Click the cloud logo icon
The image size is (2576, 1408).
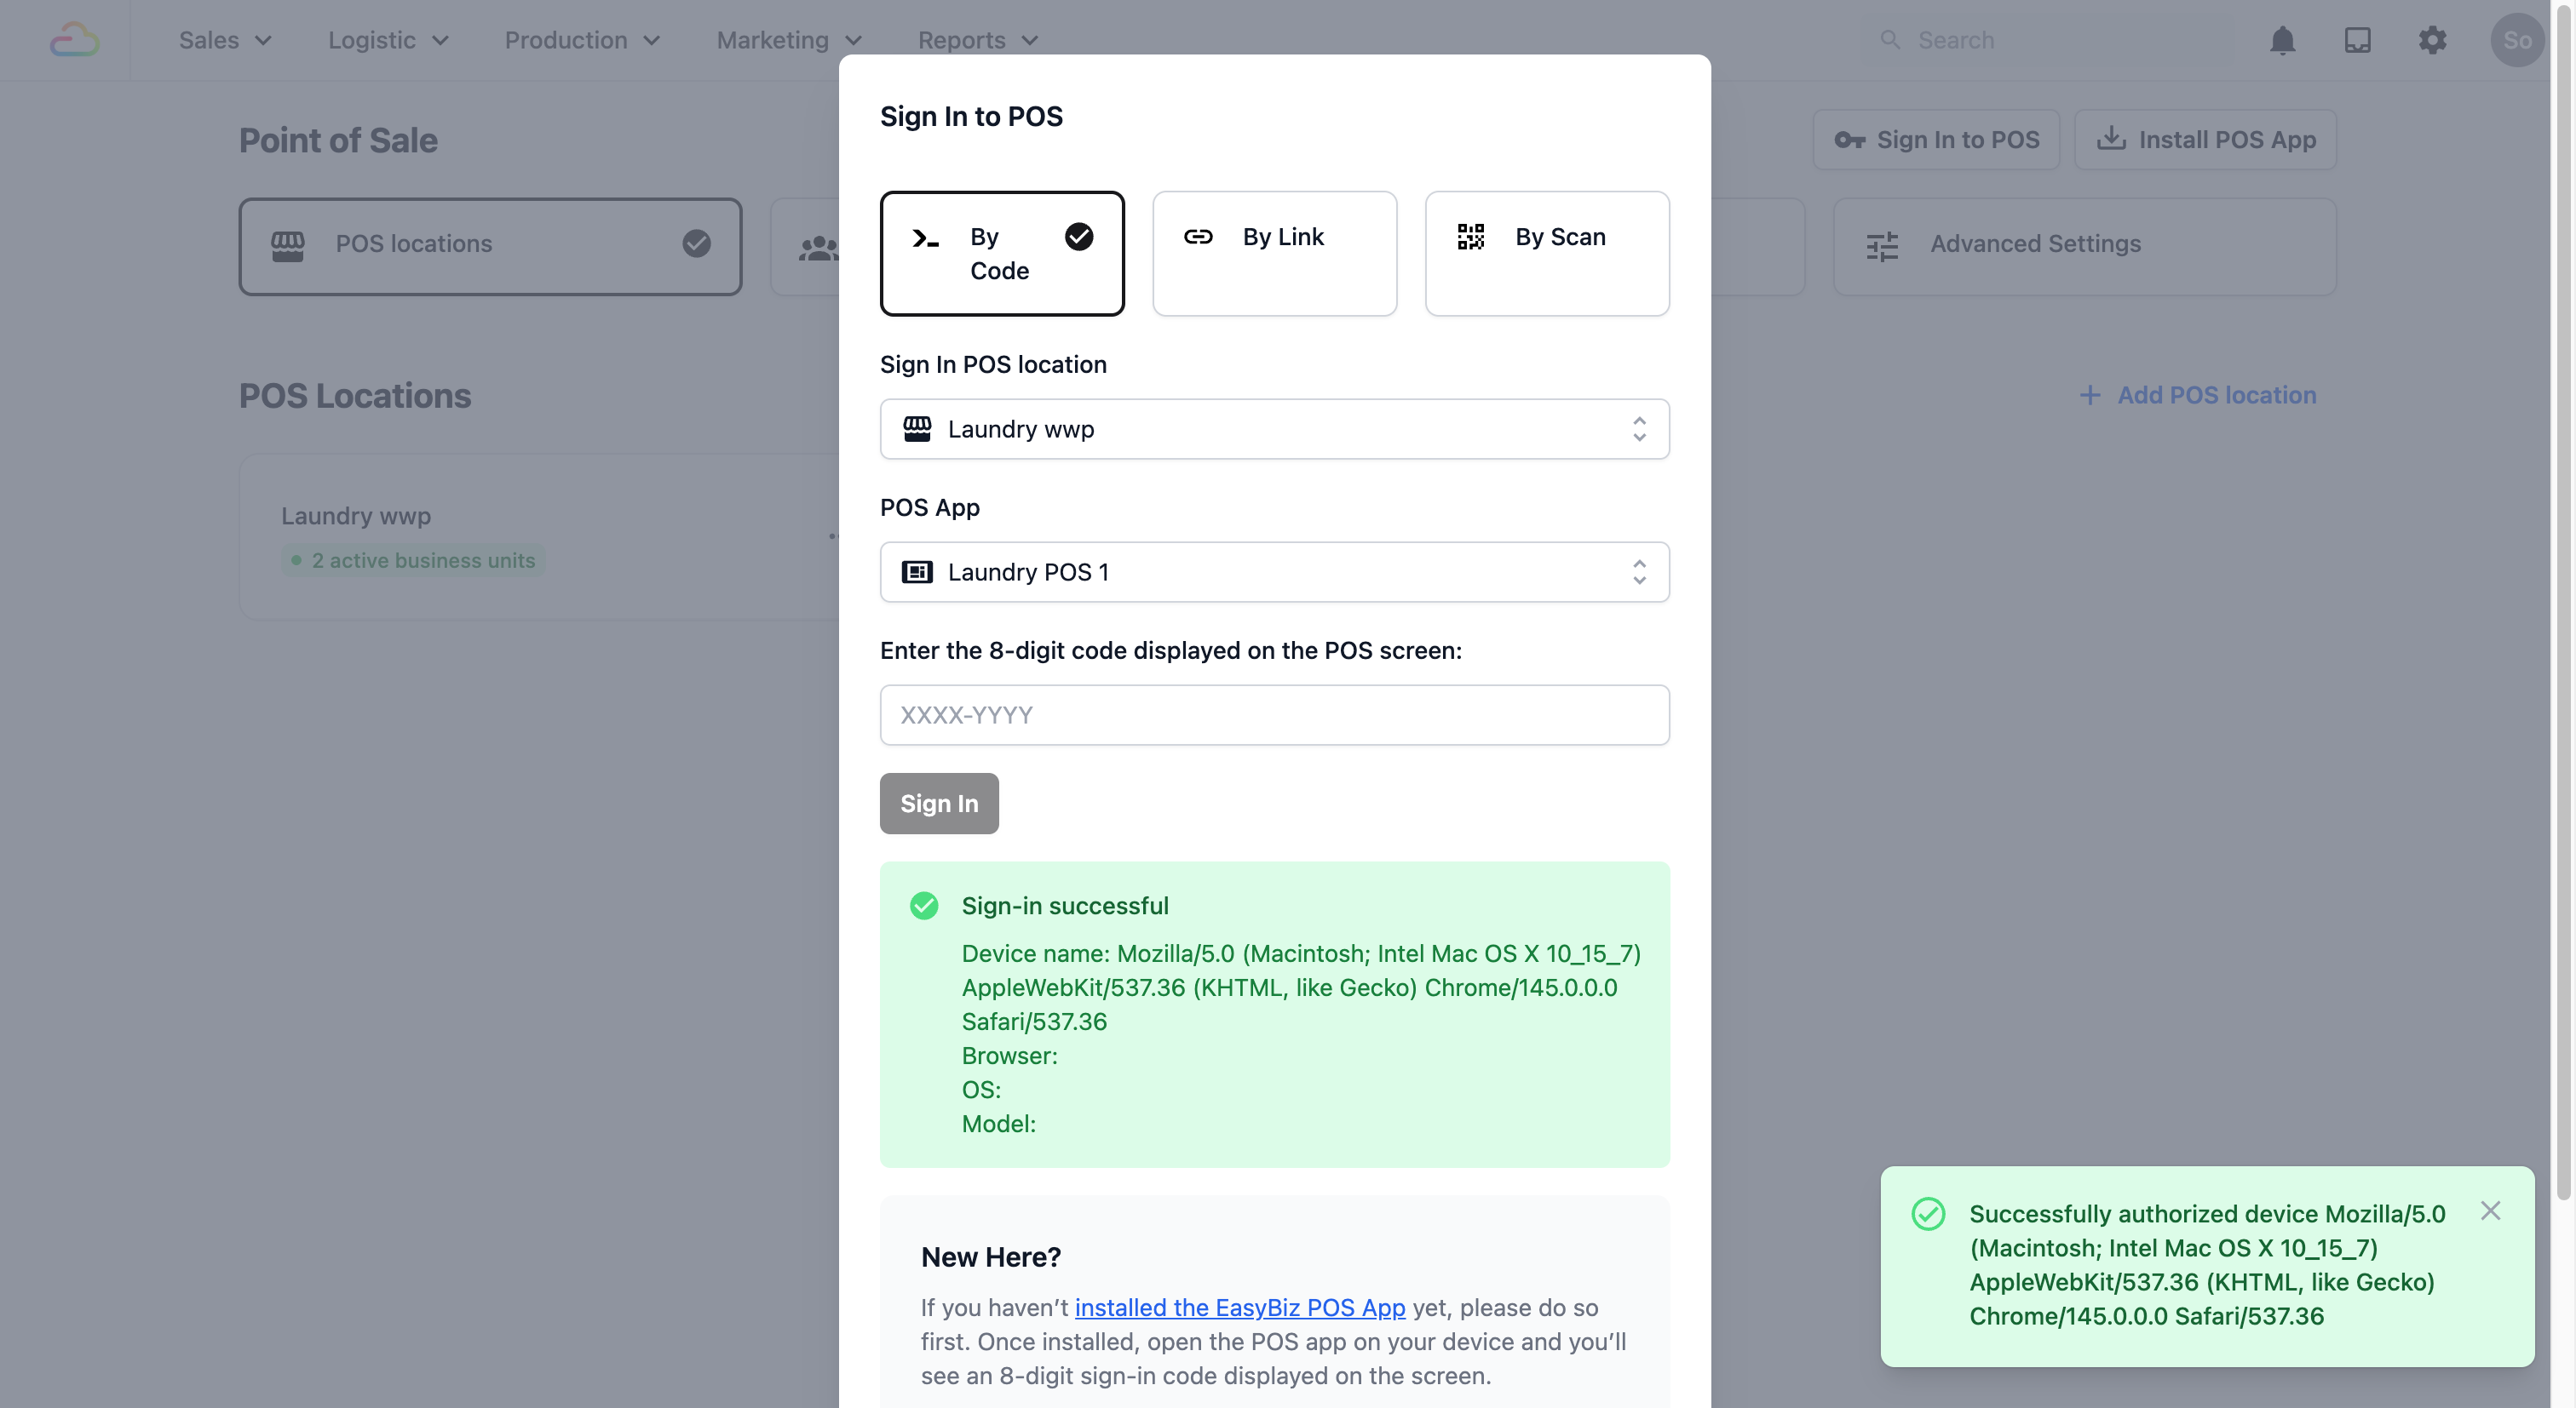tap(75, 40)
